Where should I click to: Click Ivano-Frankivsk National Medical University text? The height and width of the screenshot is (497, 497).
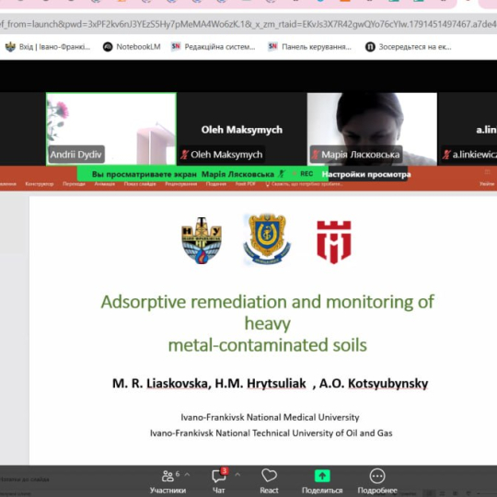point(270,417)
